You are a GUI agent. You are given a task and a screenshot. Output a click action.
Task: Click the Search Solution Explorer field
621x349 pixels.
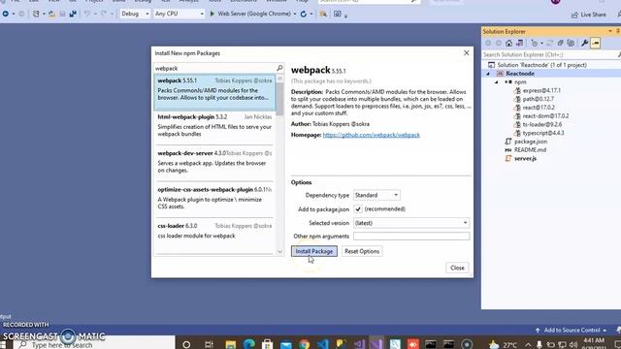click(548, 54)
